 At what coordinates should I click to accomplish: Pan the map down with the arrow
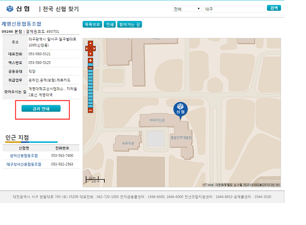pyautogui.click(x=90, y=53)
